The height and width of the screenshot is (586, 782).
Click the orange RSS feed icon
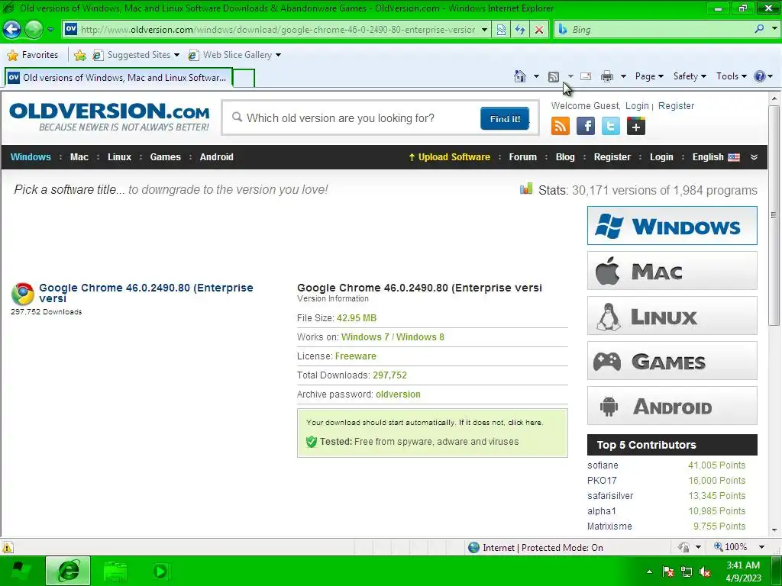click(x=560, y=126)
